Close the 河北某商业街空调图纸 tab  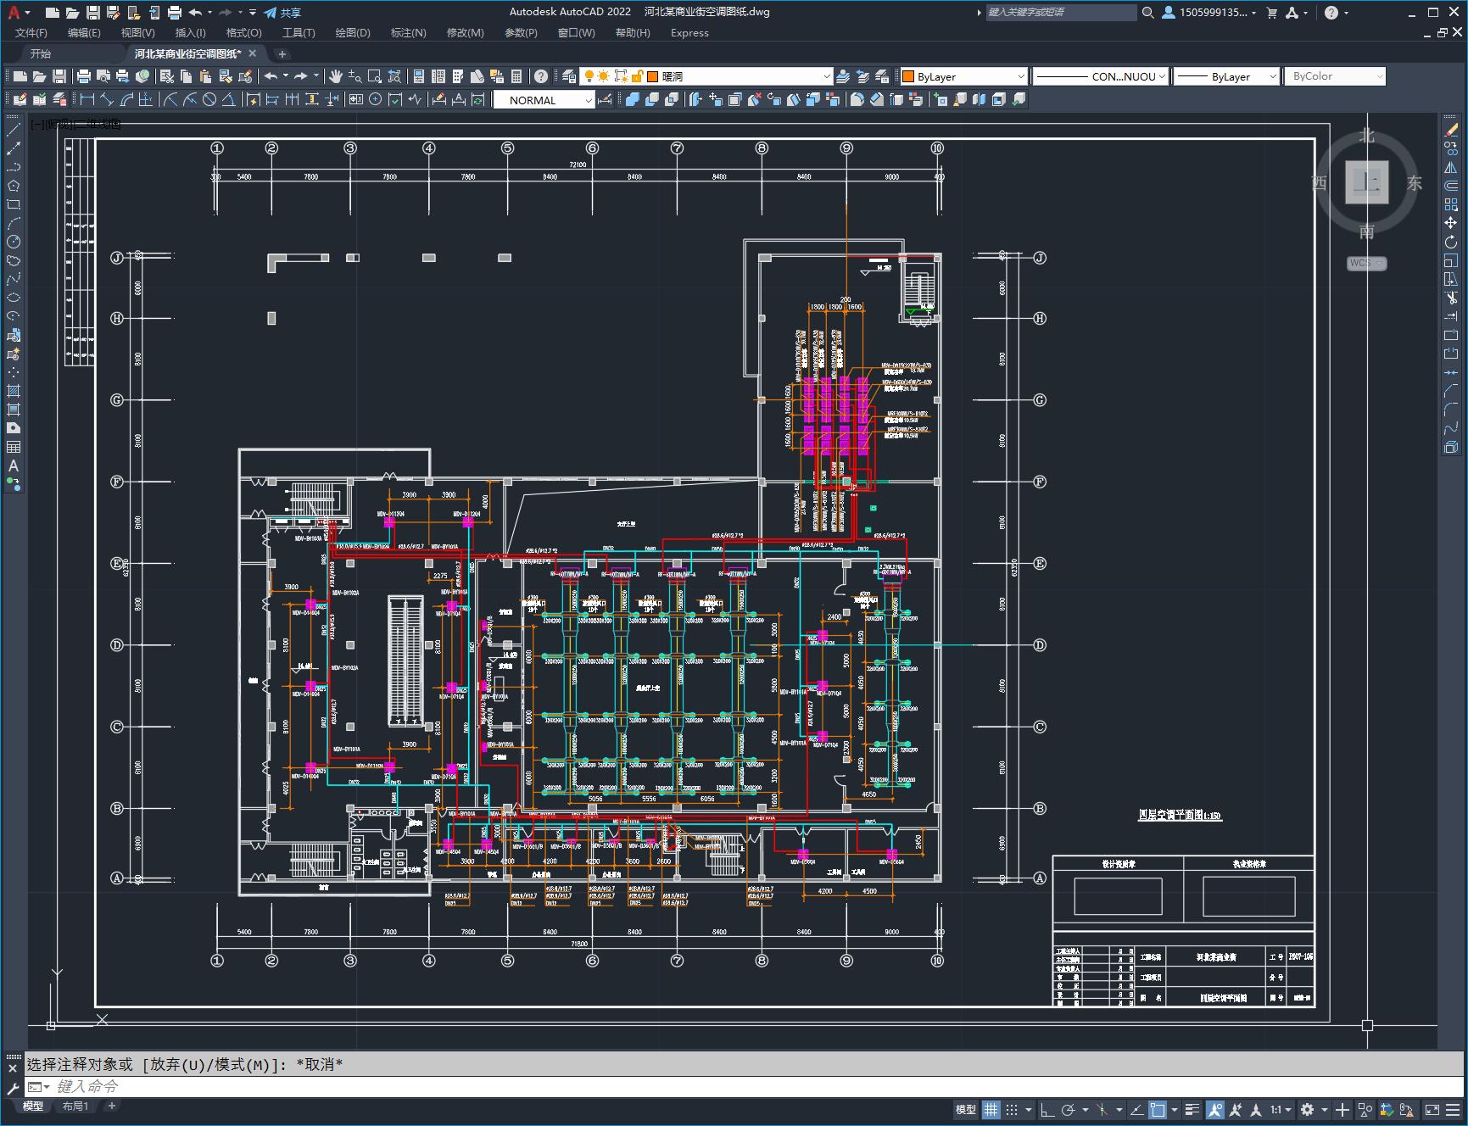pos(253,53)
